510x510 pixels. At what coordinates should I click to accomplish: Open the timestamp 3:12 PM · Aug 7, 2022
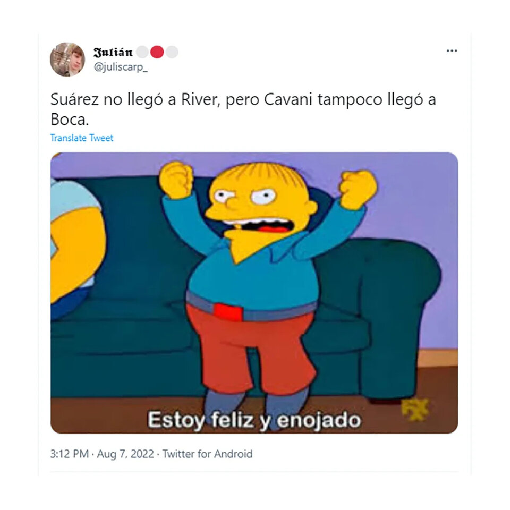(102, 454)
